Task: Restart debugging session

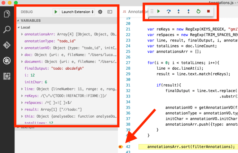Action: coord(198,11)
